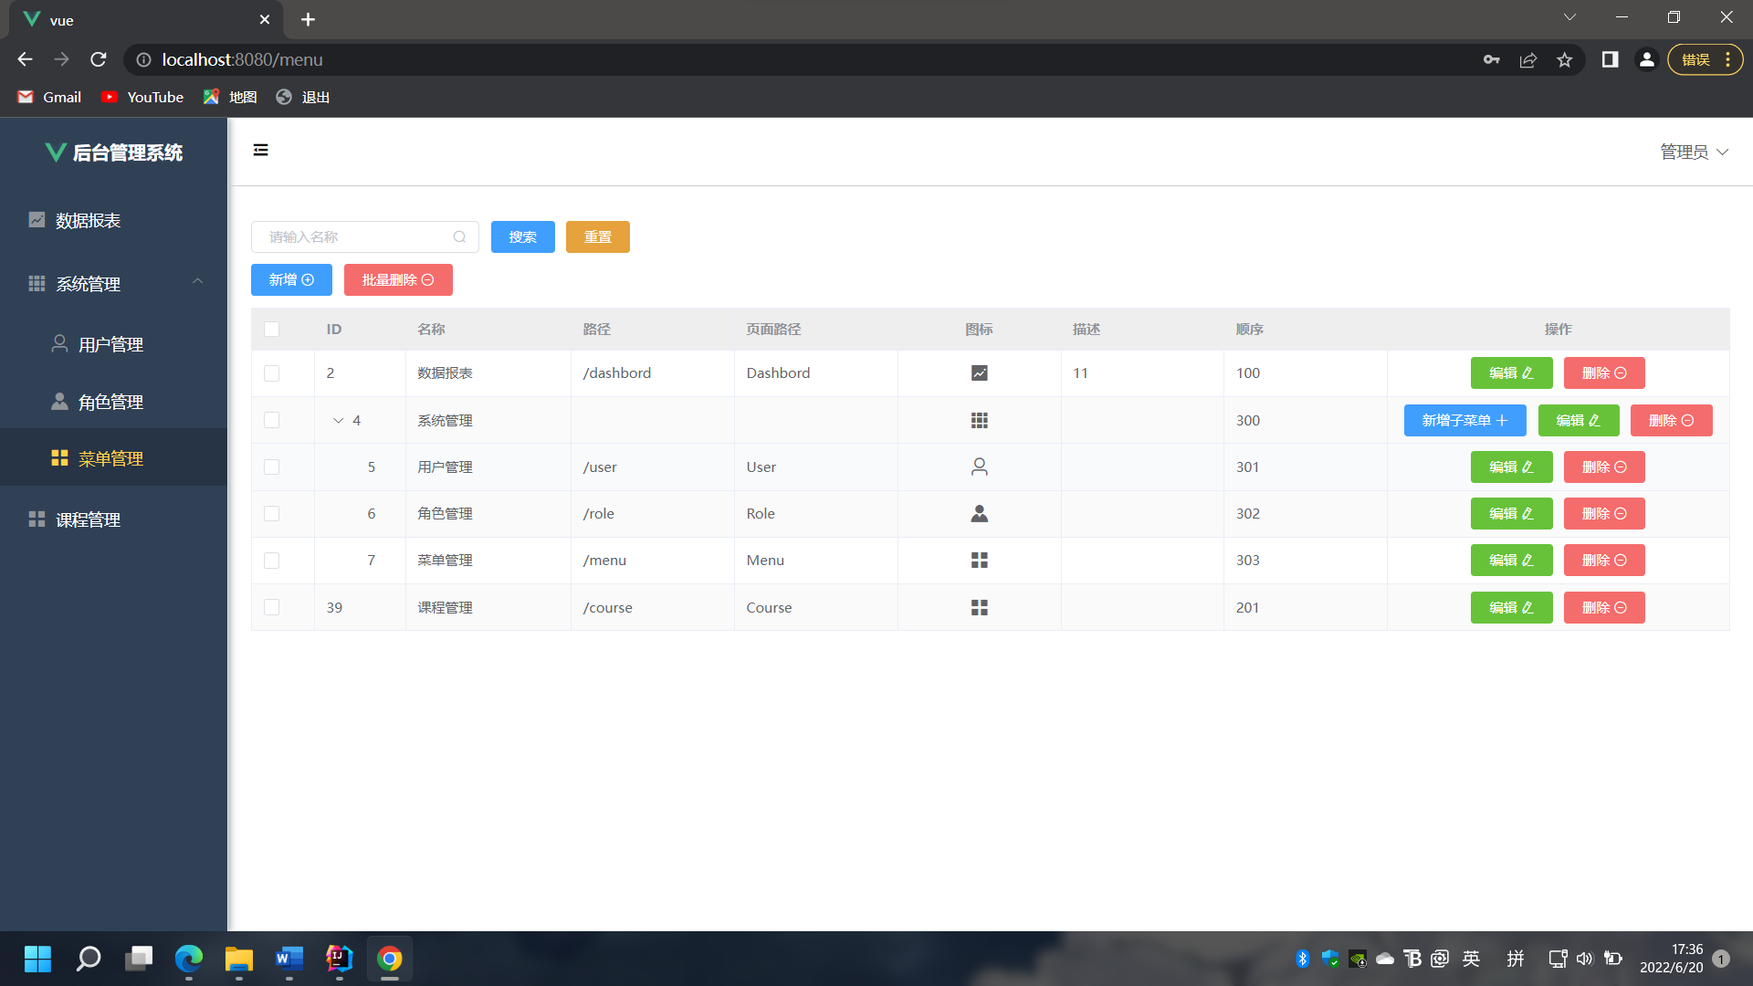Click 删除 for the 课程管理 row
The height and width of the screenshot is (986, 1753).
(1604, 607)
